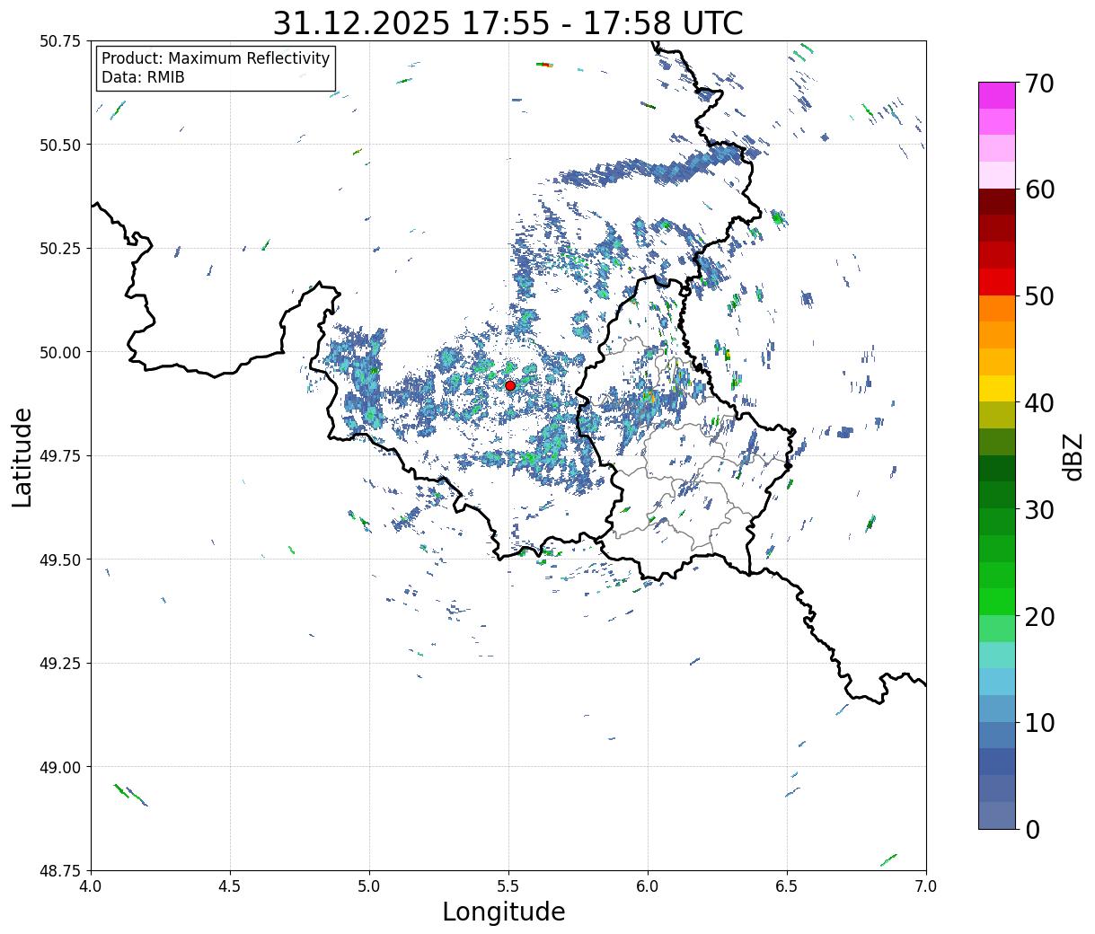Pick the magenta top swatch of the colorbar
Screen dimensions: 1095x934
(997, 95)
